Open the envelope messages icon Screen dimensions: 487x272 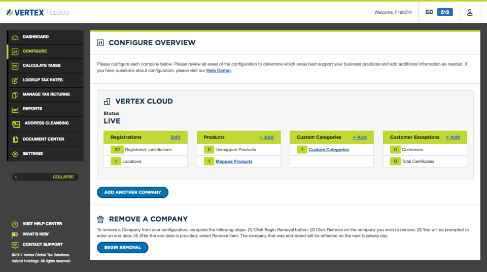[x=429, y=12]
